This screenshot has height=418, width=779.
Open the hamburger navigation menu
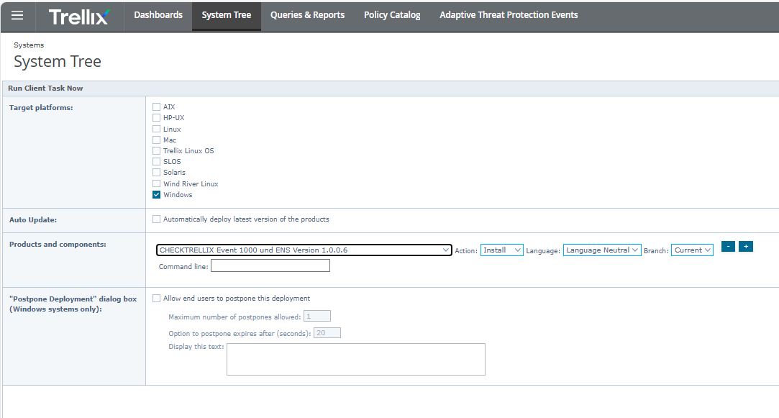(17, 16)
